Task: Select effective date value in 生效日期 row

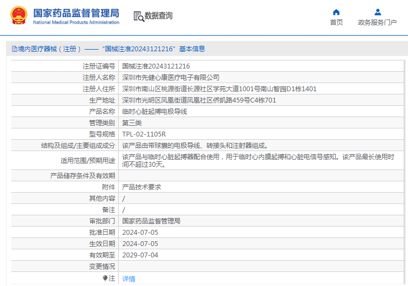Action: tap(140, 244)
